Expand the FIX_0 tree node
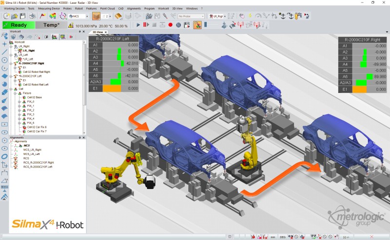Screen dimensions: 390x240 coord(19,102)
